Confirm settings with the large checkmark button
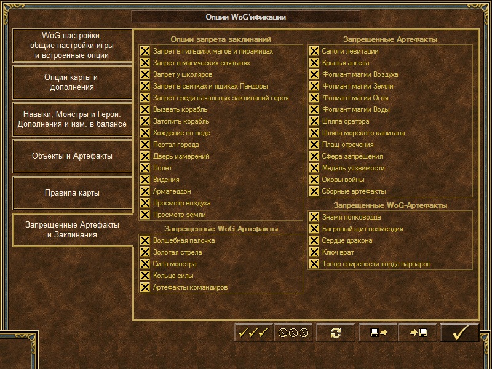Screen dimensions: 492x369 (x=460, y=333)
